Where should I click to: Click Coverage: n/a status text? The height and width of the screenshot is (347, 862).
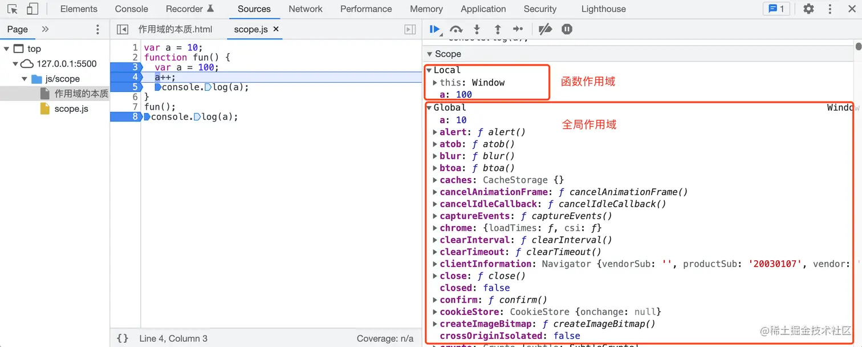(x=385, y=338)
